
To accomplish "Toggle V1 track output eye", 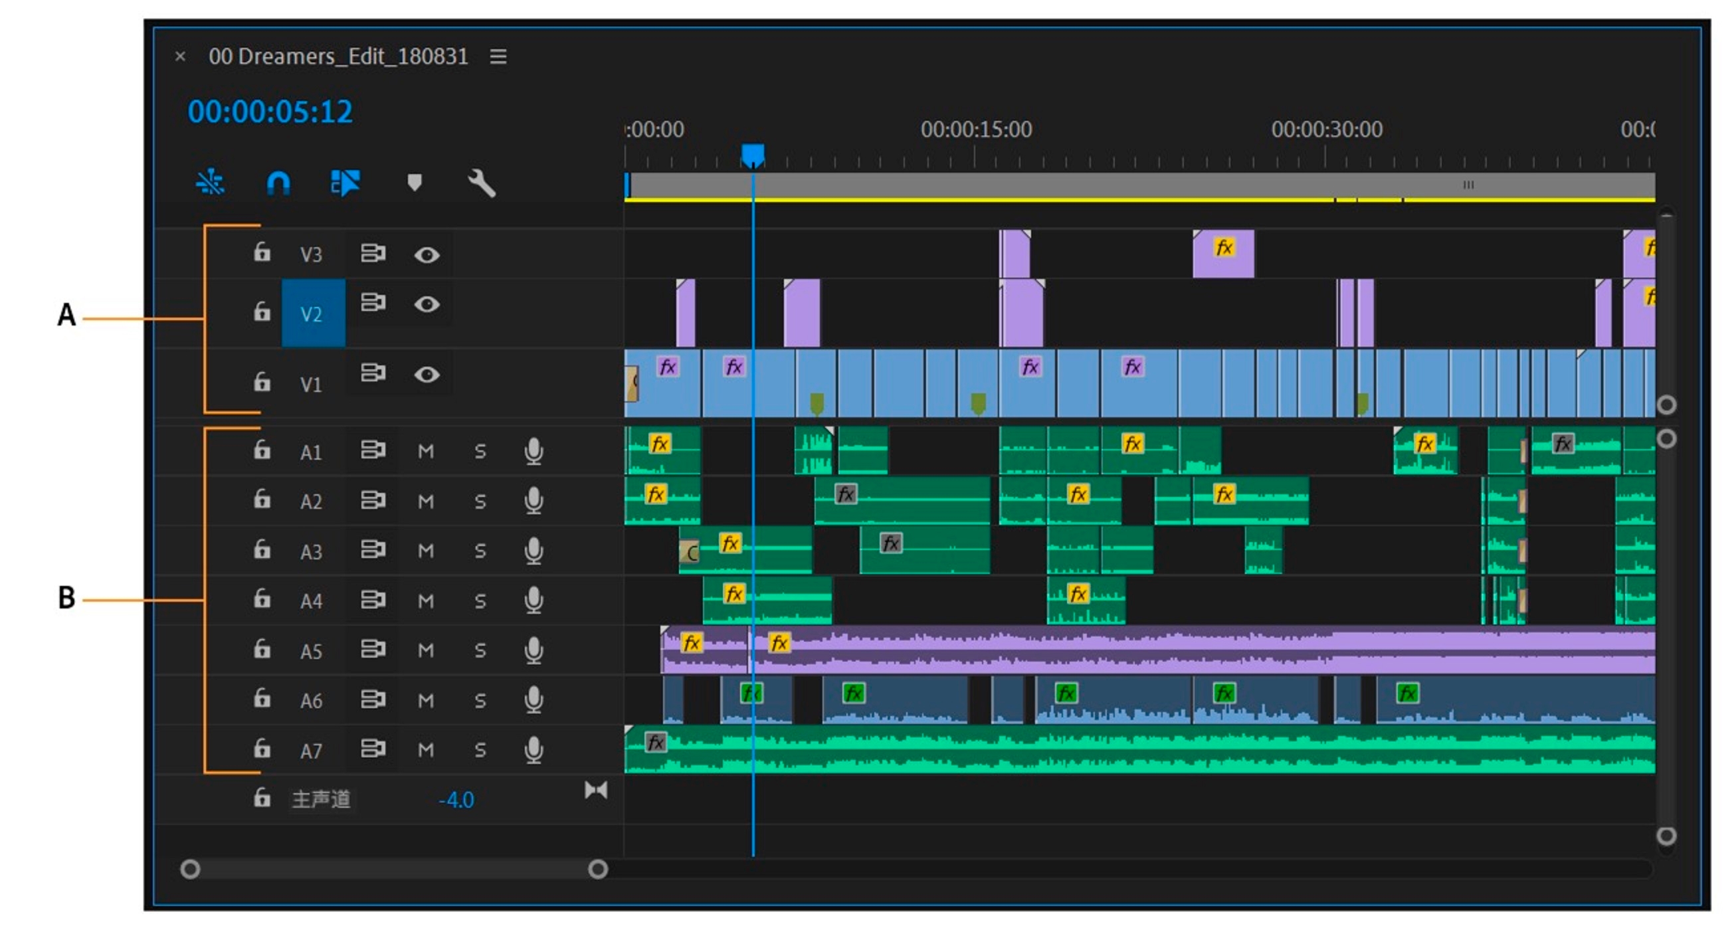I will pyautogui.click(x=427, y=375).
